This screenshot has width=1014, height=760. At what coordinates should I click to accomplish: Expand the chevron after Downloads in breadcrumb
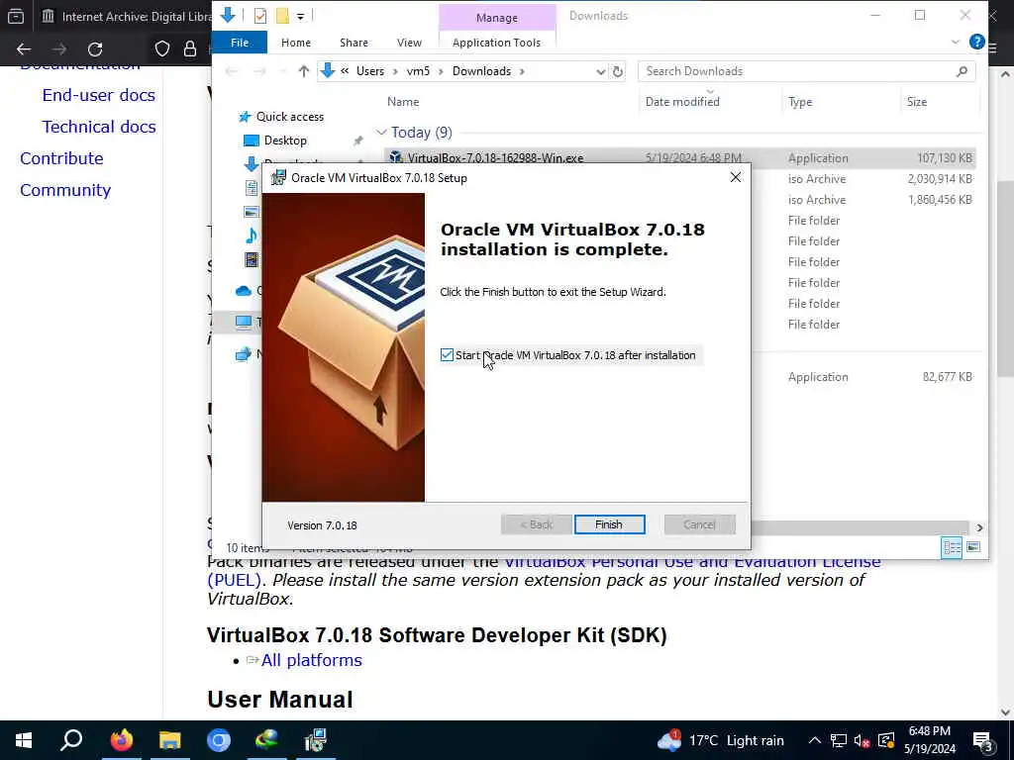click(521, 71)
